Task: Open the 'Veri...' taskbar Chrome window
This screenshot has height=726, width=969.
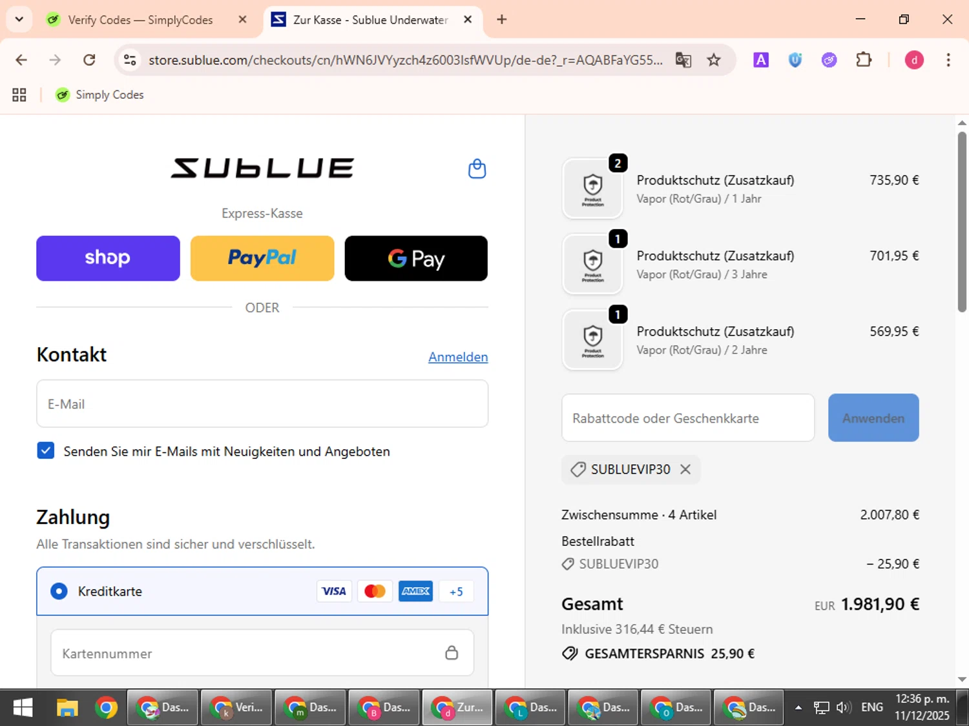Action: [x=236, y=708]
